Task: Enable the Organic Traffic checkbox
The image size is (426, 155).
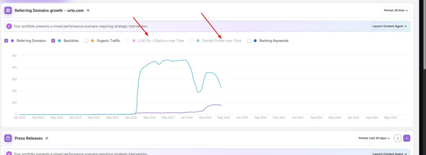Action: (86, 41)
